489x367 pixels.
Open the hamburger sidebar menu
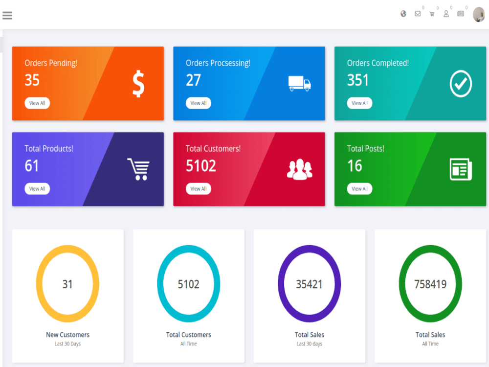[x=7, y=15]
